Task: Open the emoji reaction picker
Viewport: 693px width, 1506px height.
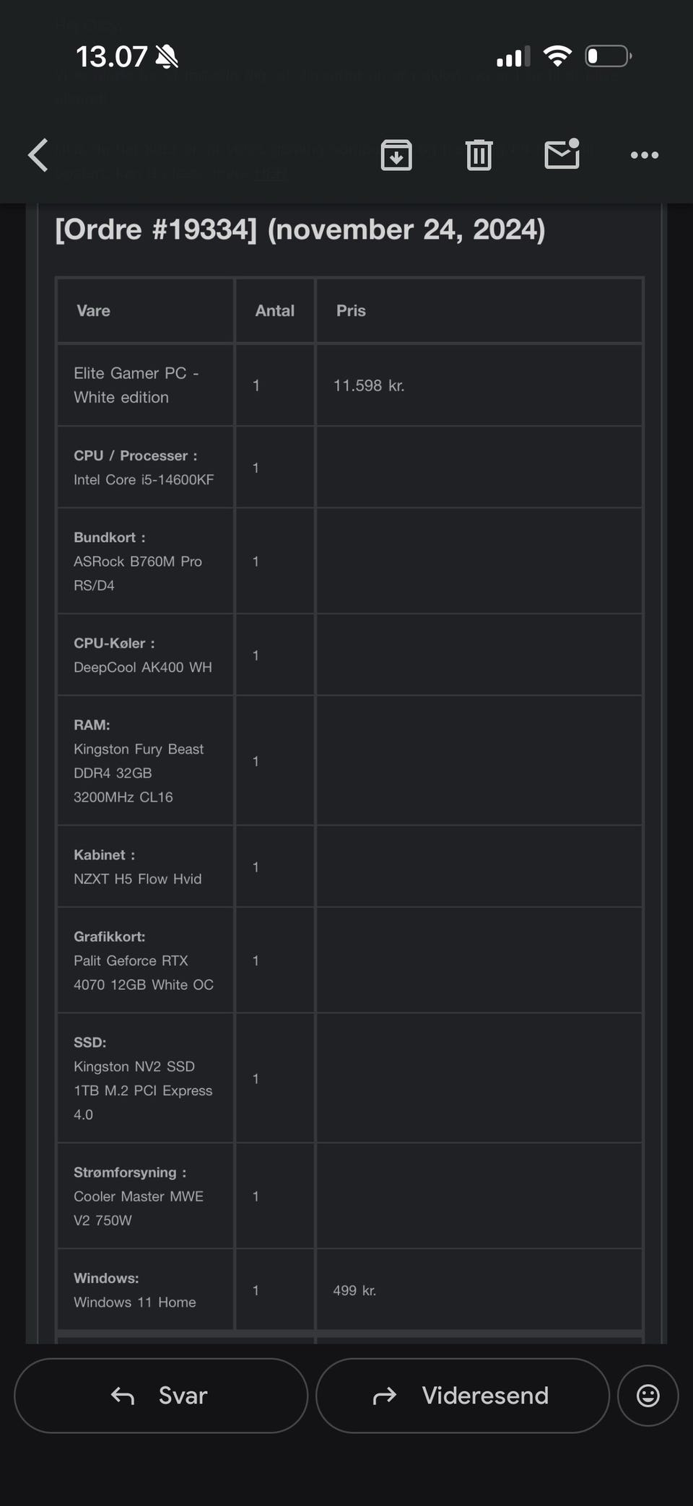Action: (648, 1396)
